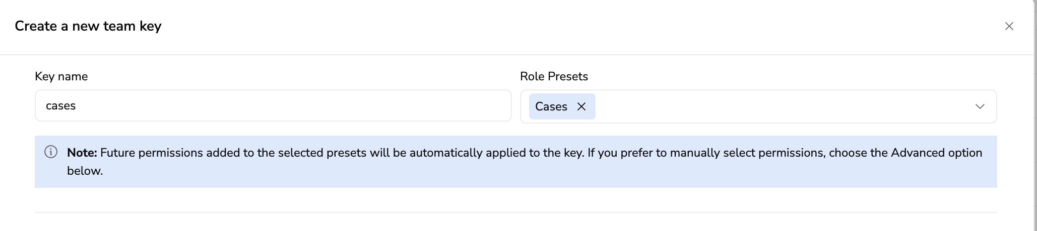Click the dialog title heading
Viewport: 1037px width, 231px height.
coord(88,26)
